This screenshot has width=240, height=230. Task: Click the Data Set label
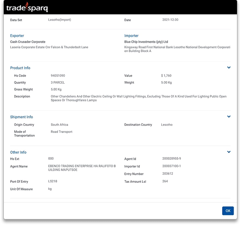(x=16, y=20)
